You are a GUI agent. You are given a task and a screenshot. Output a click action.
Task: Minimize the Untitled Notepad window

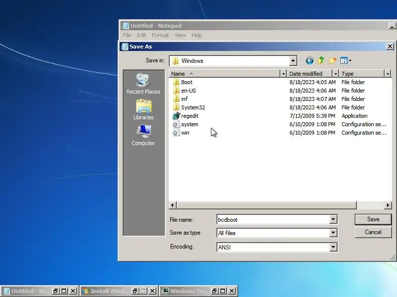pos(392,26)
